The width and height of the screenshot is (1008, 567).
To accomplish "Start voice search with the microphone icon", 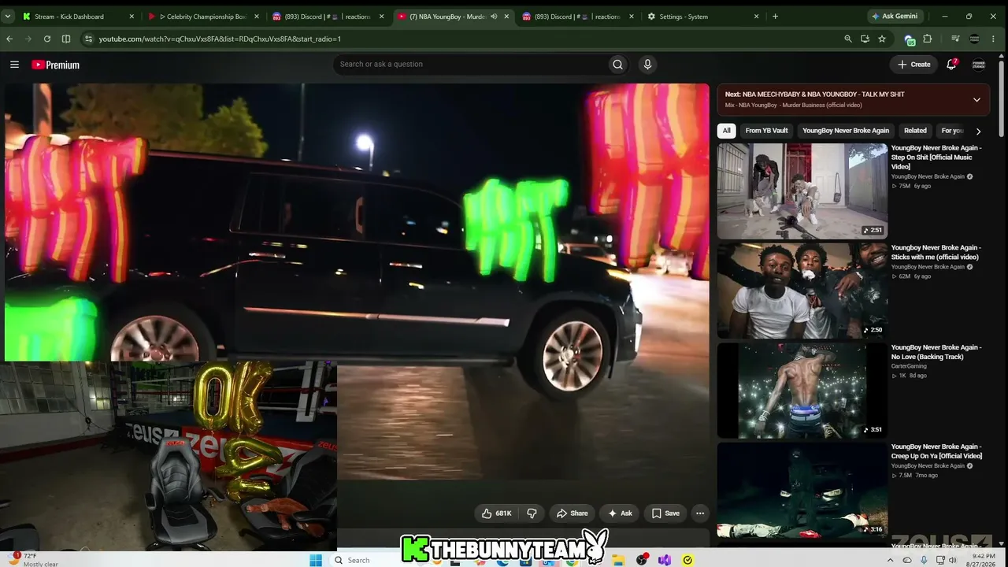I will pos(647,65).
